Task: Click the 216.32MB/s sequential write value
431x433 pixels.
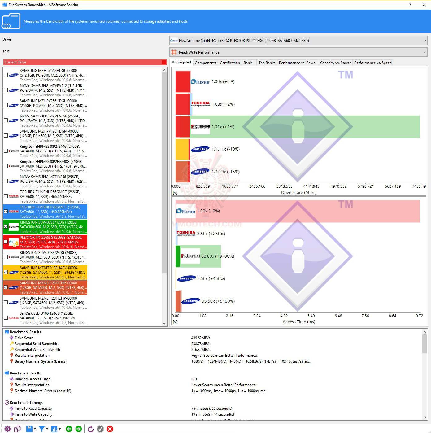Action: point(201,349)
